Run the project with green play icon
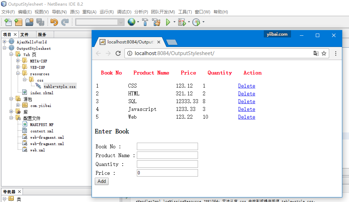 click(x=168, y=22)
